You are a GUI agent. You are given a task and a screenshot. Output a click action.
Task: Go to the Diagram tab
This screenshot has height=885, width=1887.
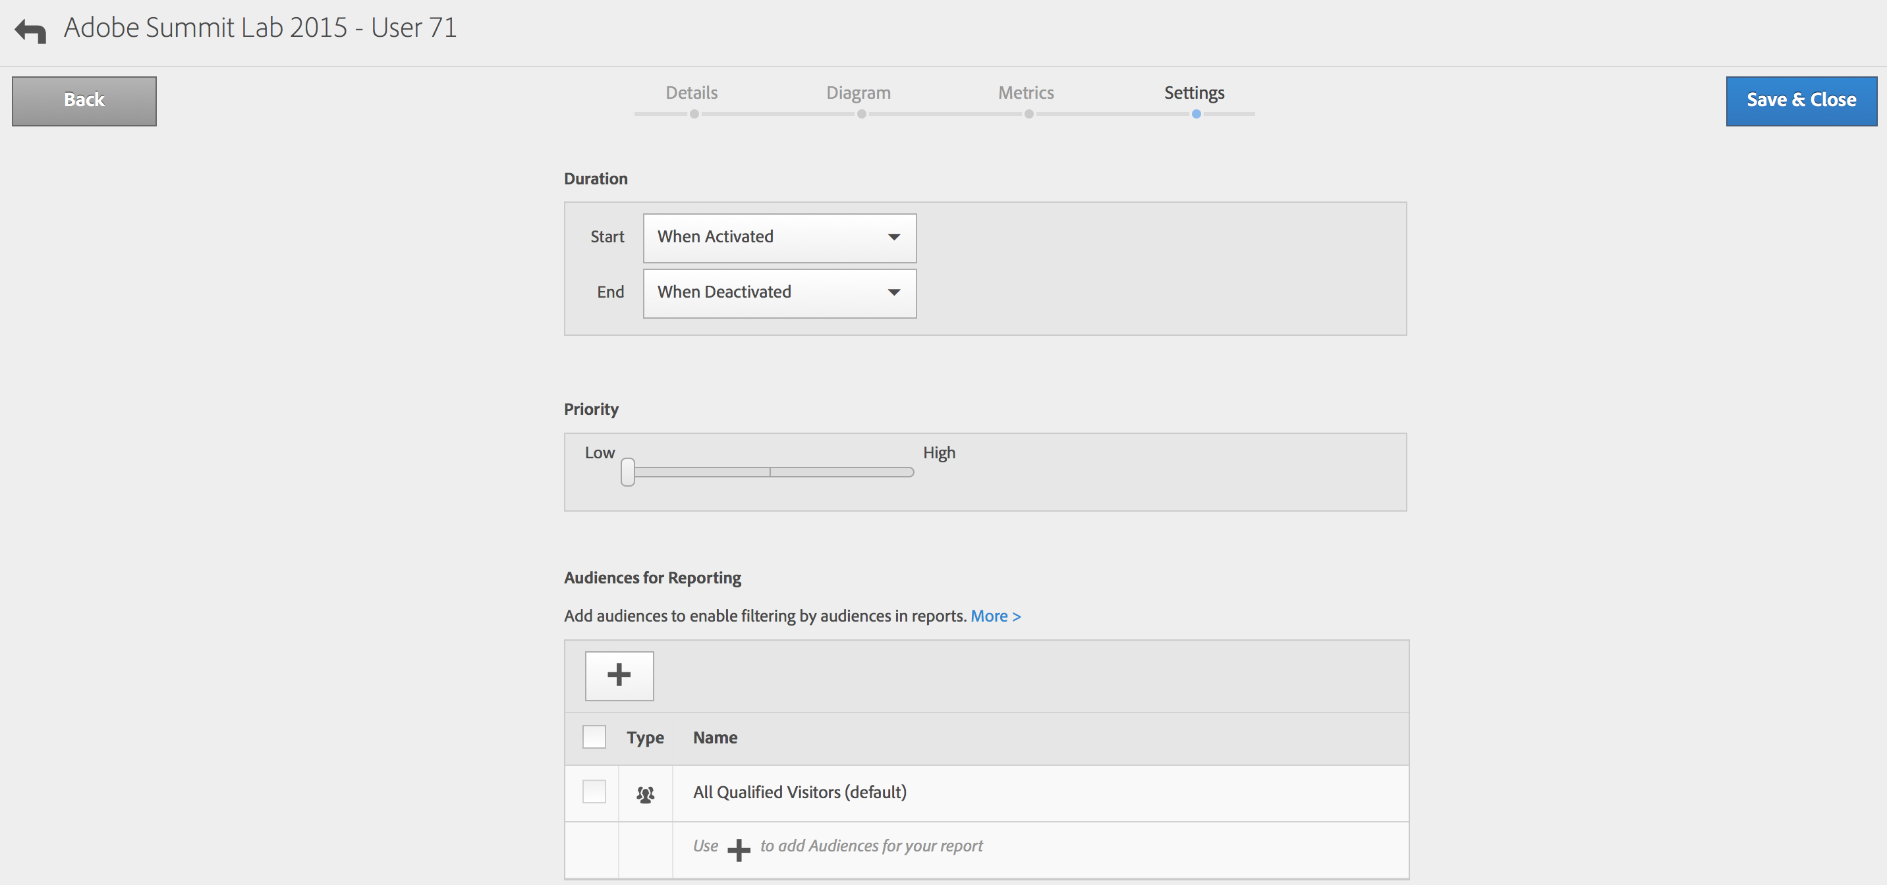(x=858, y=93)
